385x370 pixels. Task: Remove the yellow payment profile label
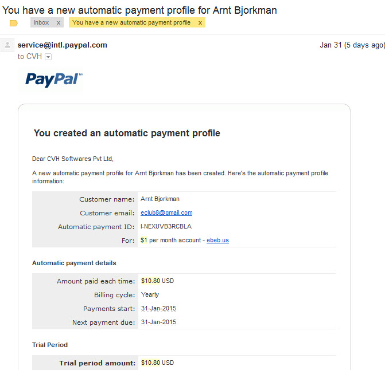tap(200, 23)
